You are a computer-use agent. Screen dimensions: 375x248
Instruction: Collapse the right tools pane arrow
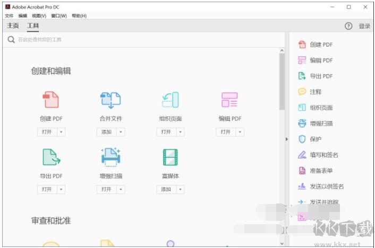[x=287, y=139]
